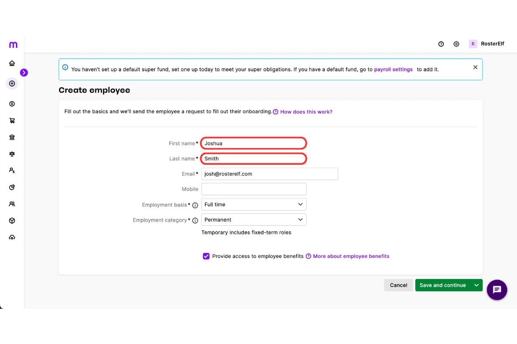
Task: Open the pie chart Reporting icon
Action: point(12,187)
